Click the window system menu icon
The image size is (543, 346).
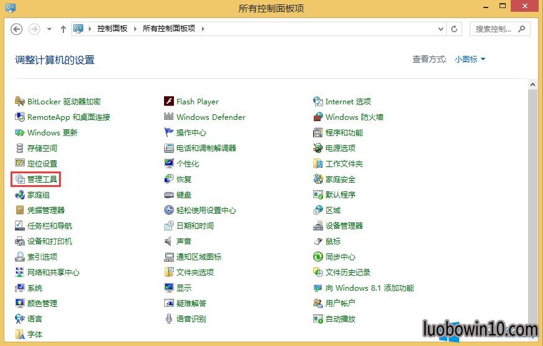click(11, 7)
